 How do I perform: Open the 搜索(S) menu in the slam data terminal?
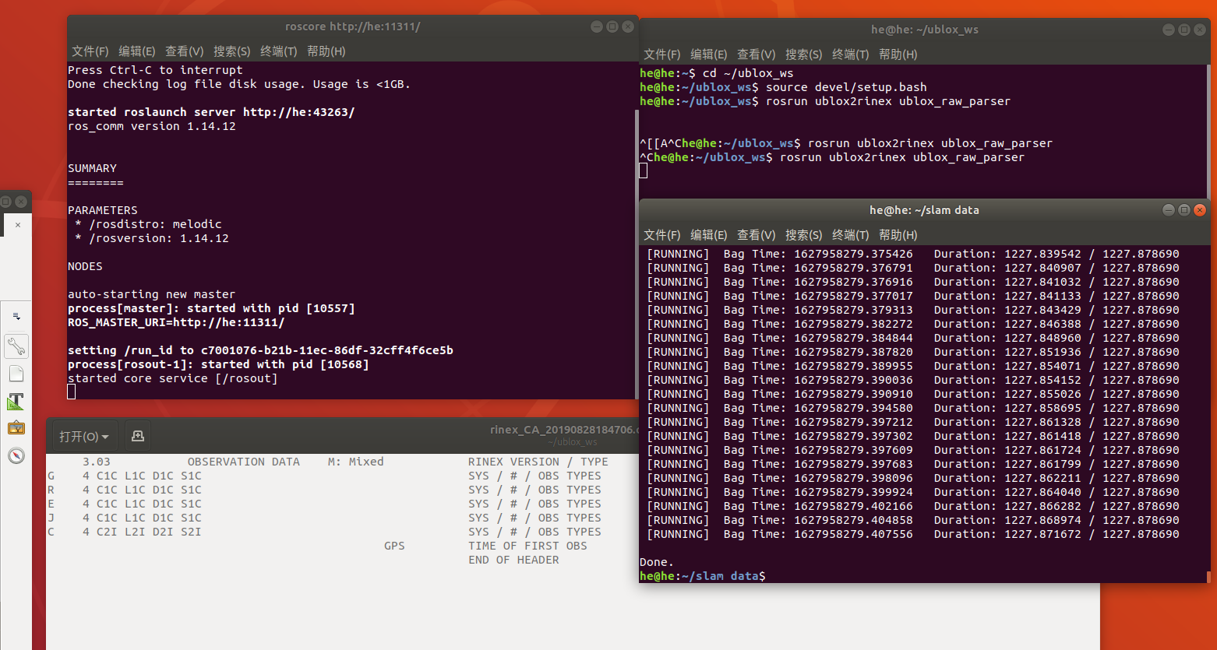[x=803, y=234]
